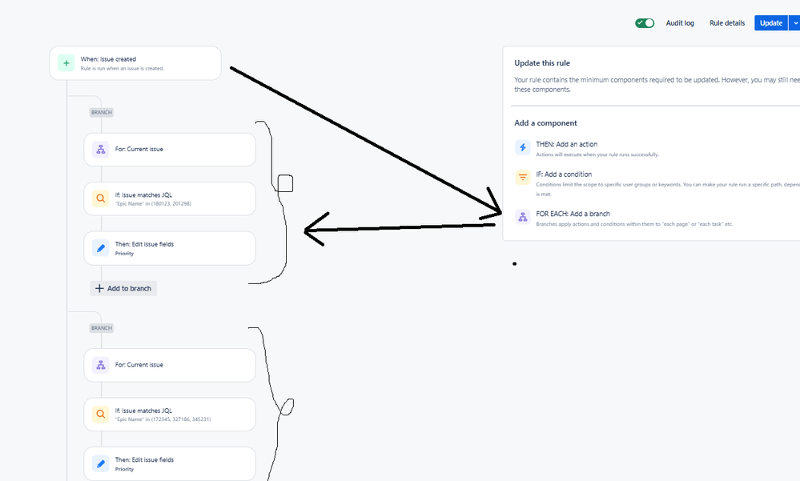The image size is (800, 481).
Task: Open Rule details
Action: [x=727, y=23]
